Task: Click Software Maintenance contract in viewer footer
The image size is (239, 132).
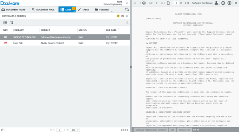Action: [150, 130]
